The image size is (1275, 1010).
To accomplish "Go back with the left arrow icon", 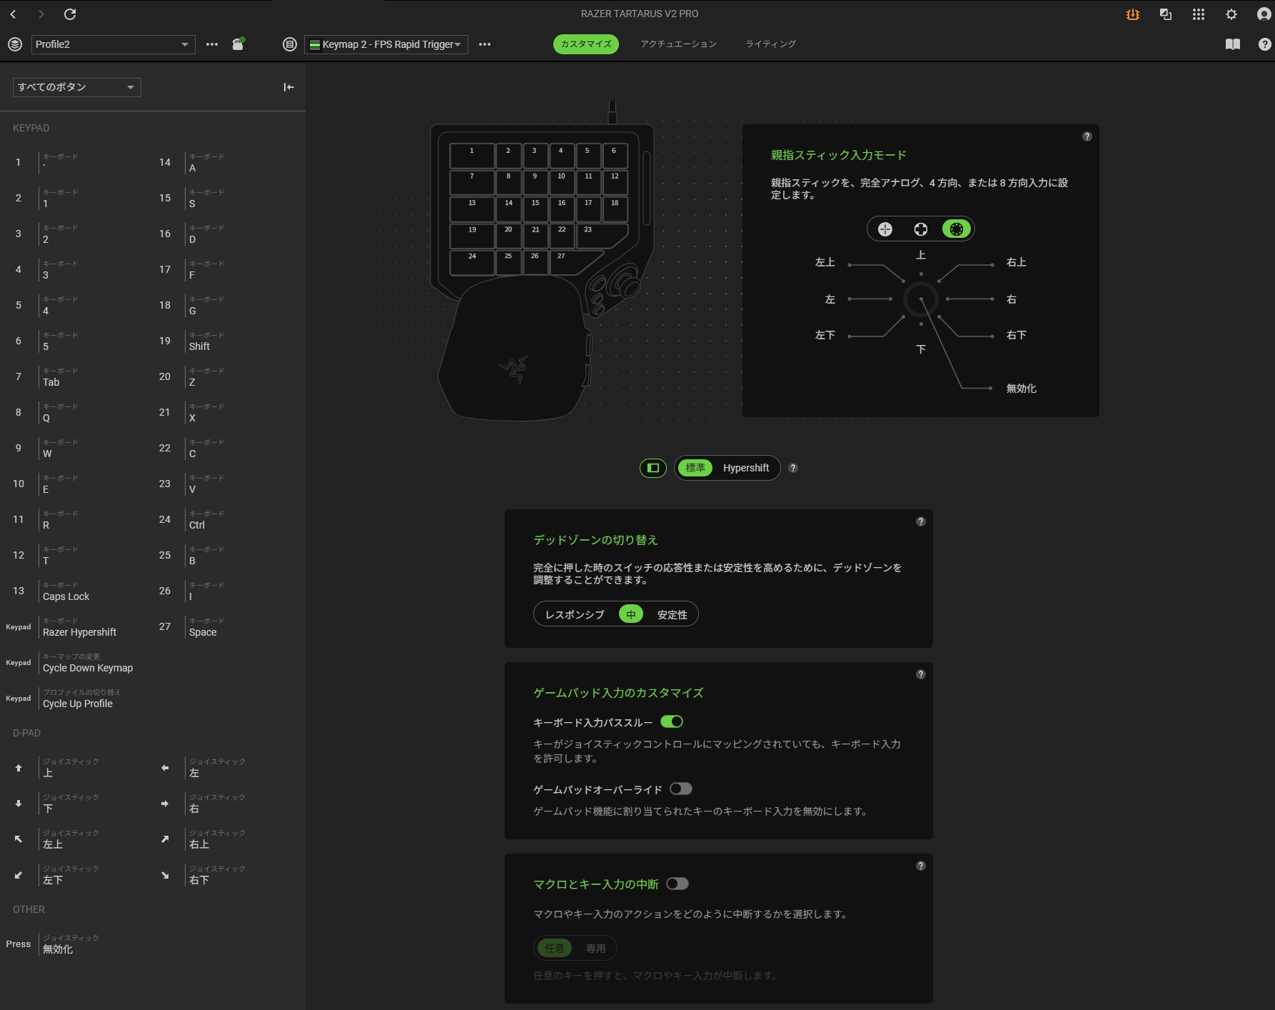I will (x=14, y=14).
